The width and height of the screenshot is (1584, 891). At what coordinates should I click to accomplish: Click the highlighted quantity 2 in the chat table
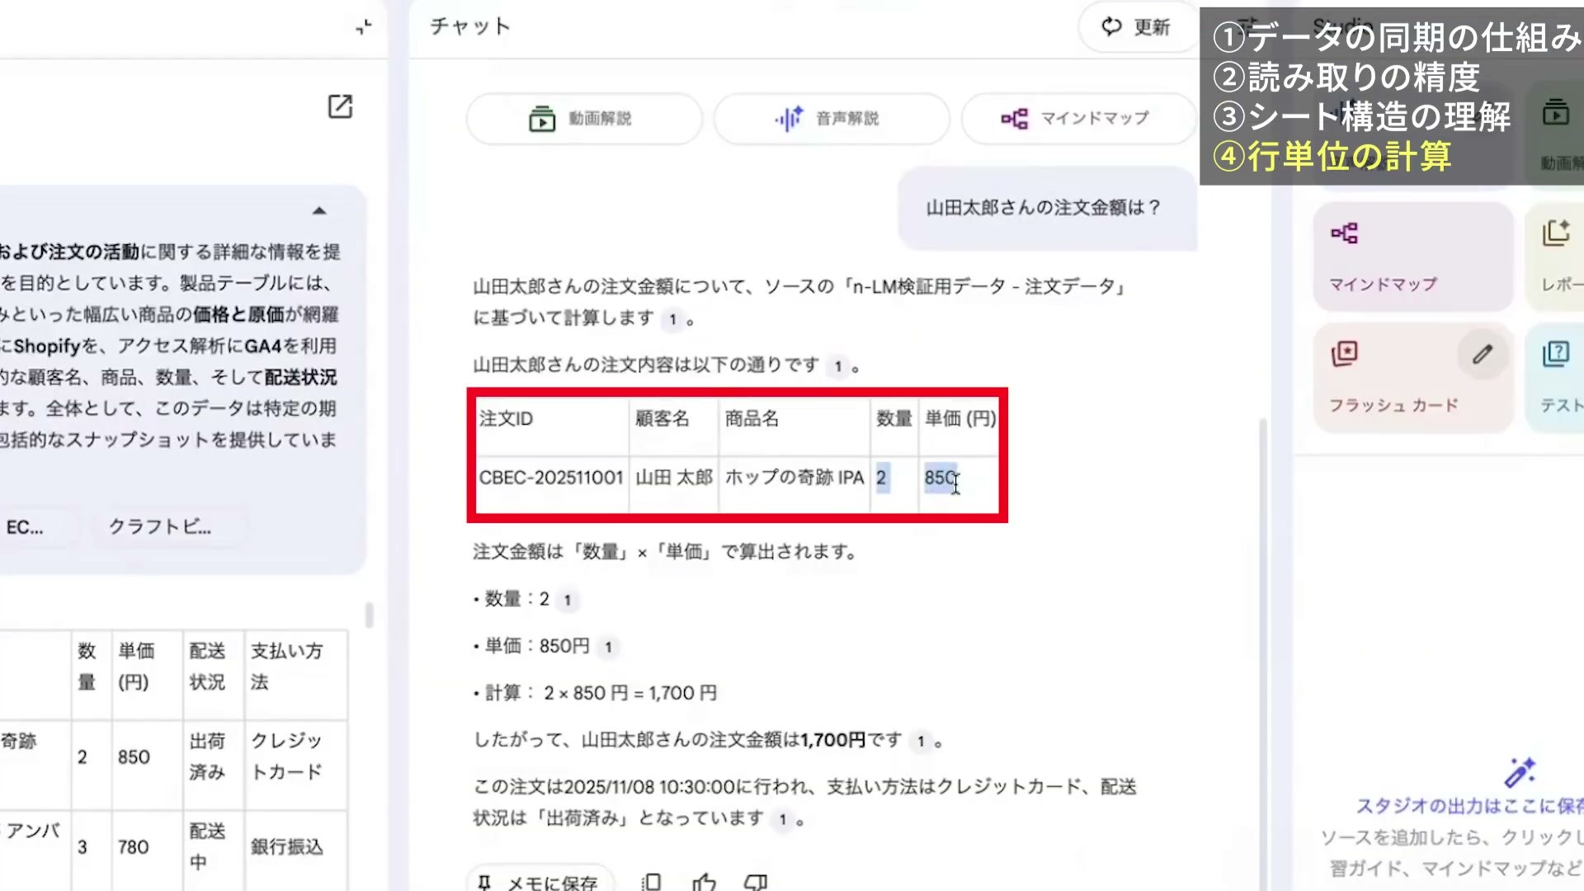coord(882,478)
